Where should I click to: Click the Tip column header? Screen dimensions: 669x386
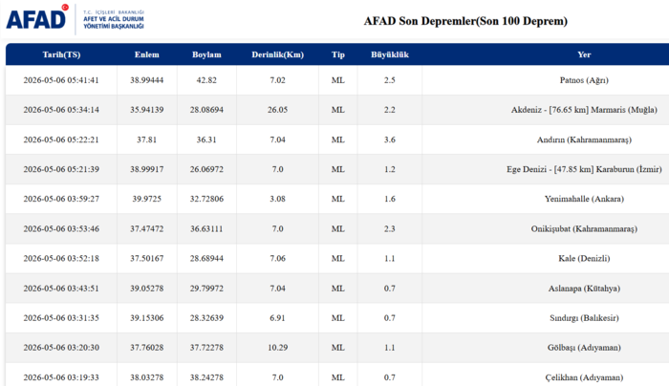[338, 54]
